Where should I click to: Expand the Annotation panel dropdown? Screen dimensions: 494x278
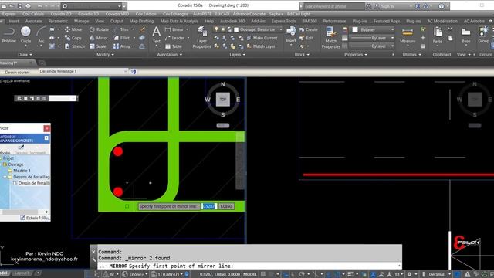[x=170, y=55]
